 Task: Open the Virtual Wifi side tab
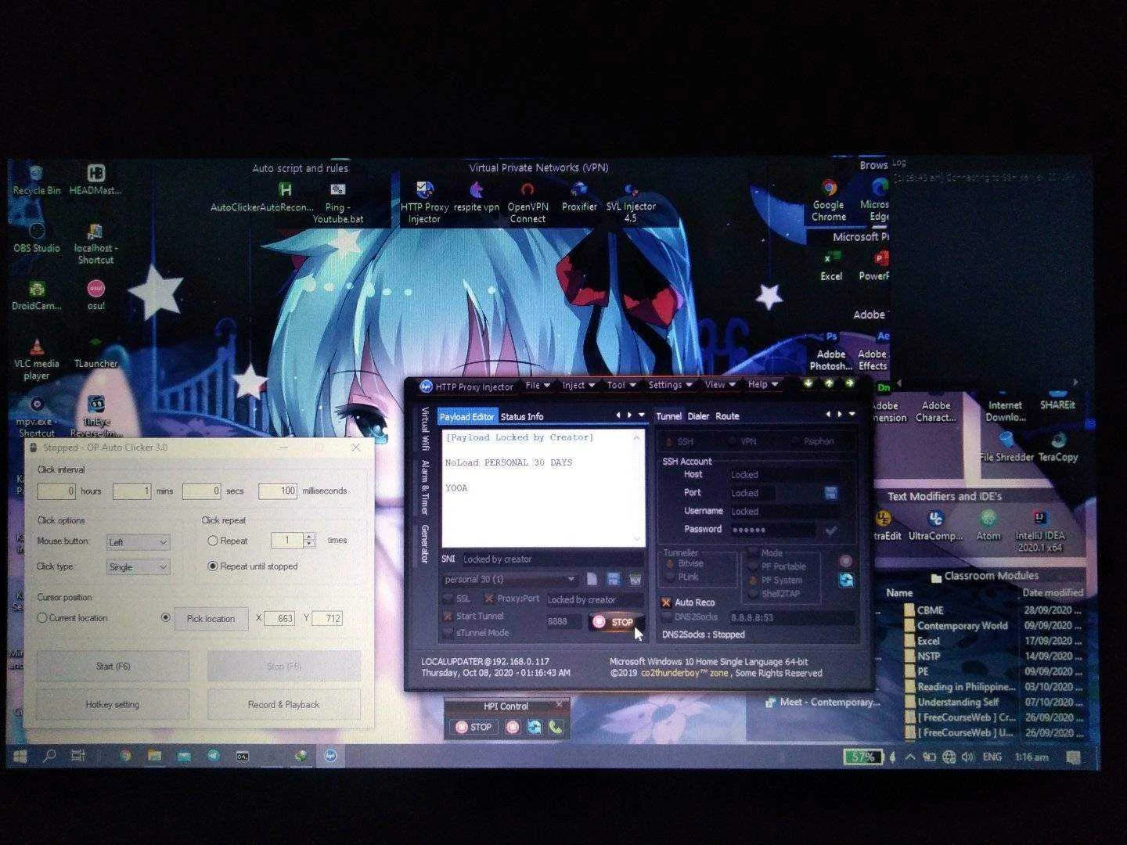click(x=425, y=429)
